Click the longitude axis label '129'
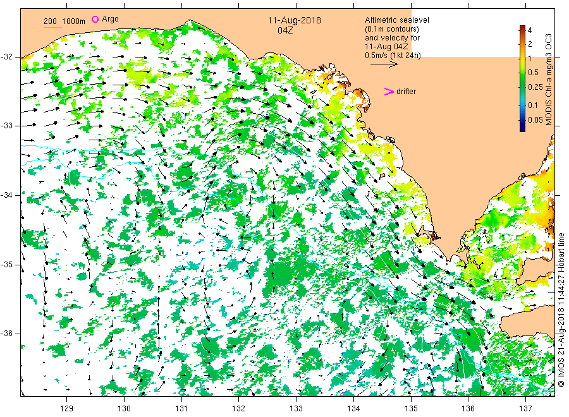This screenshot has width=569, height=417. pyautogui.click(x=67, y=409)
